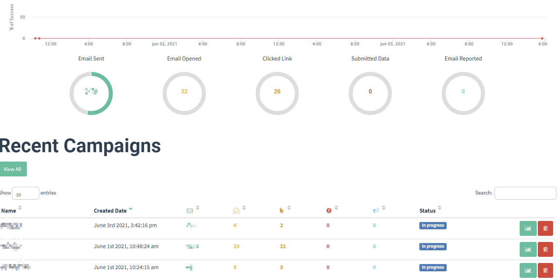
Task: Sort campaigns by Name column
Action: pos(9,210)
